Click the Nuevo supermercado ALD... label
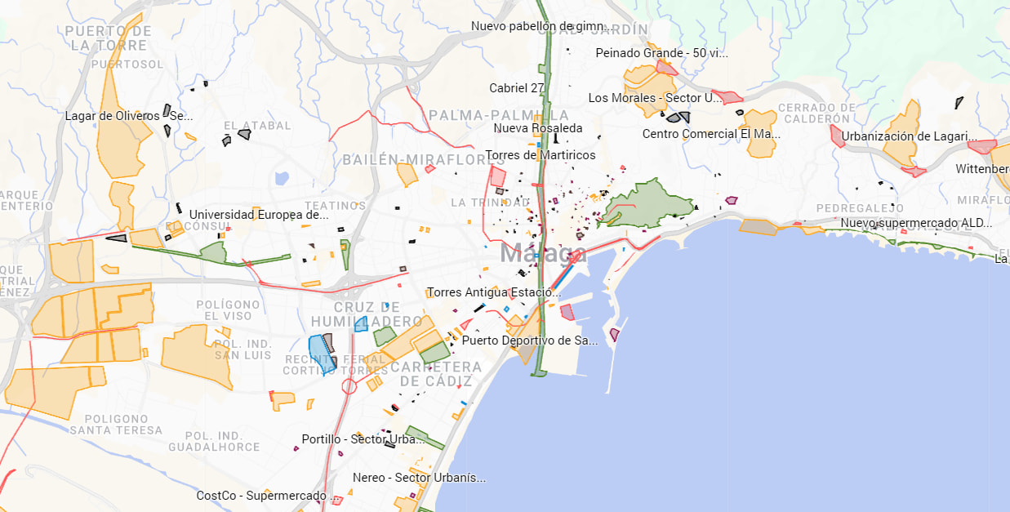This screenshot has height=512, width=1010. 916,223
